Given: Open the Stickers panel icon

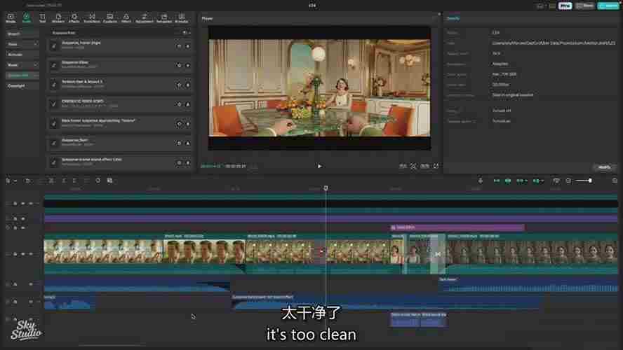Looking at the screenshot, I should [58, 18].
